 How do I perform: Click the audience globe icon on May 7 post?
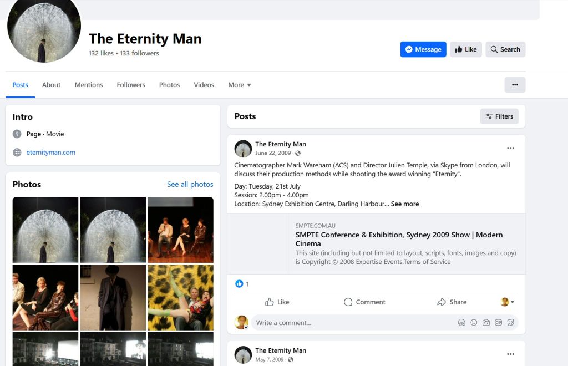(x=291, y=359)
